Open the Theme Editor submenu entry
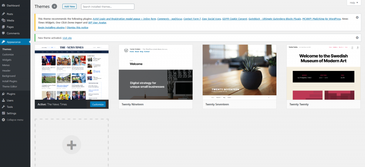Viewport: 365px width, 167px height. 10,87
